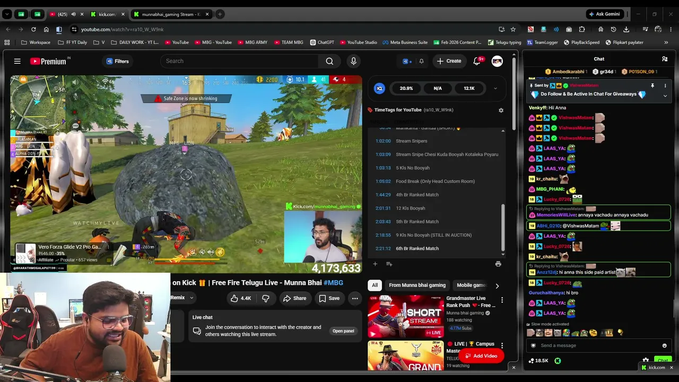Open the YouTube guide hamburger menu

coord(18,61)
